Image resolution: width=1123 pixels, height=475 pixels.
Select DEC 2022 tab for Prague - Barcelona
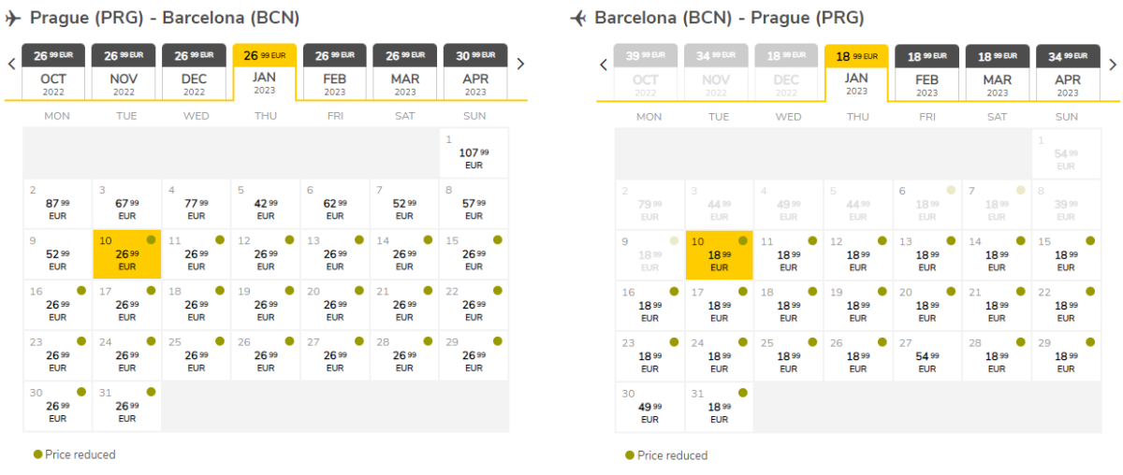pyautogui.click(x=194, y=73)
